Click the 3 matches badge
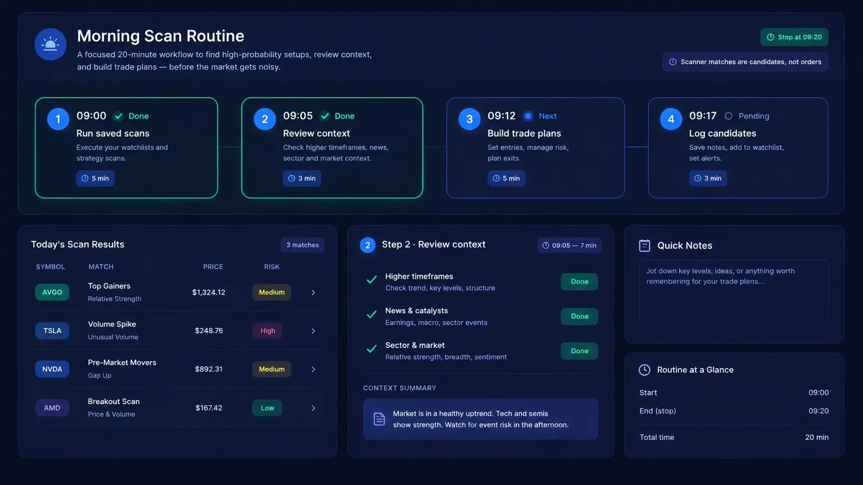863x485 pixels. pyautogui.click(x=303, y=245)
